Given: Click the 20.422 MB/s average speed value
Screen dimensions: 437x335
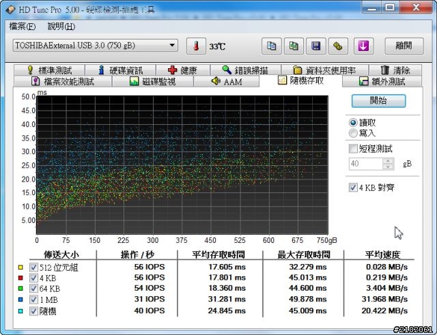Looking at the screenshot, I should click(384, 310).
